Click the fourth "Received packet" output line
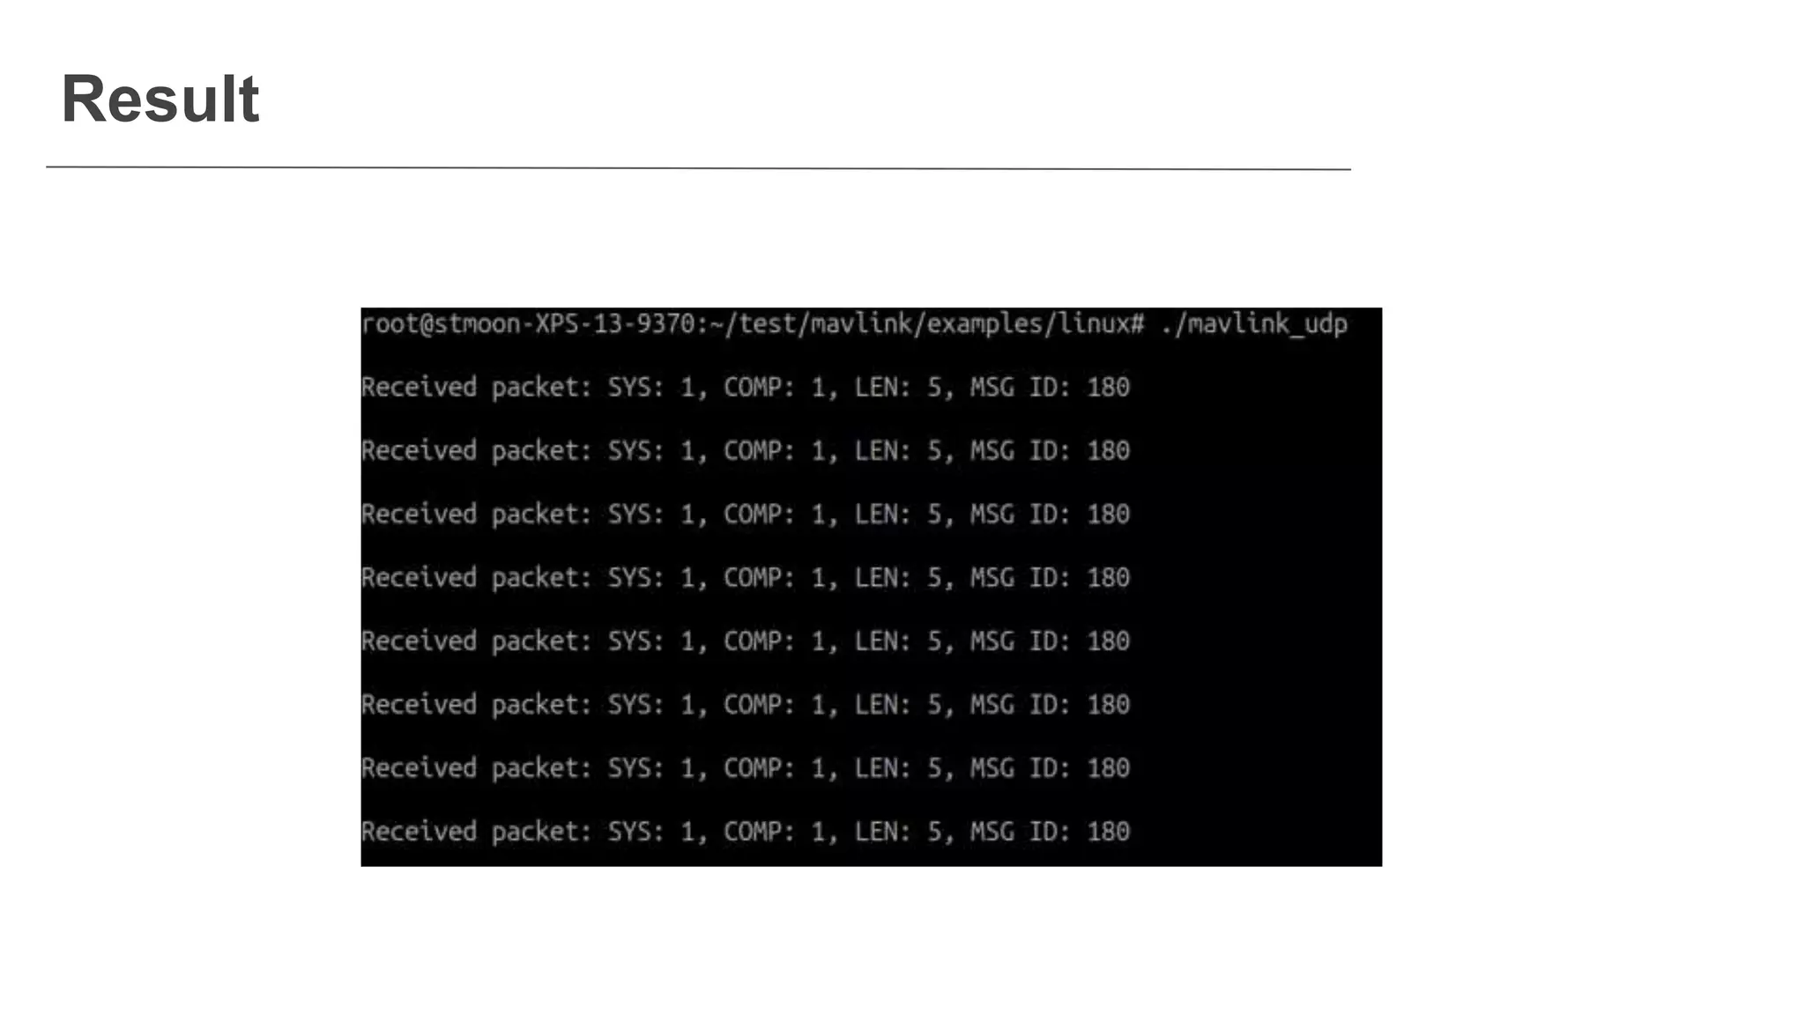1805x1015 pixels. pos(746,578)
